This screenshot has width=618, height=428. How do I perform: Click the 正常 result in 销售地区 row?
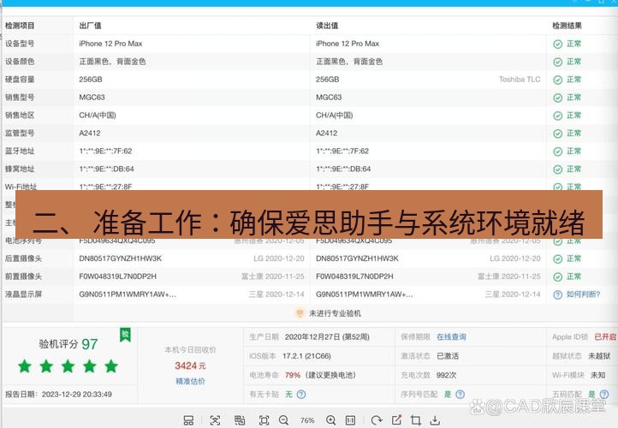point(573,116)
